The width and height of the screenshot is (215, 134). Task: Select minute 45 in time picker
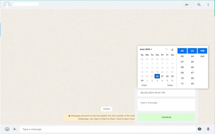click(x=192, y=62)
